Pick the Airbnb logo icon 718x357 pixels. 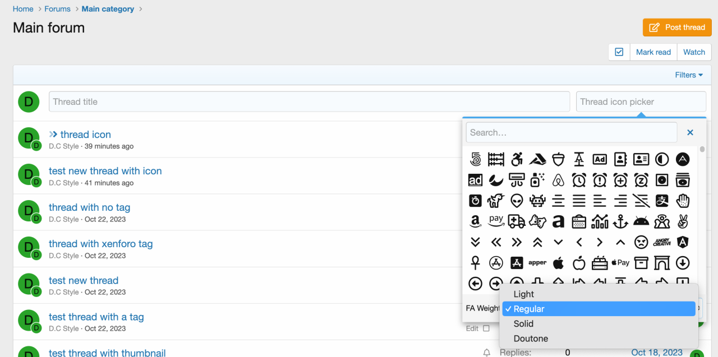(x=558, y=180)
